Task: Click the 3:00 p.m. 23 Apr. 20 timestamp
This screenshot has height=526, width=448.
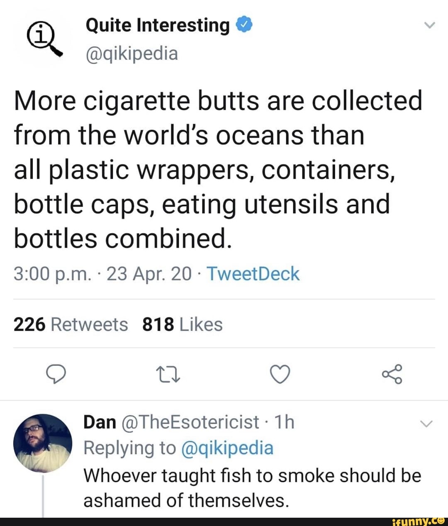Action: click(x=102, y=274)
